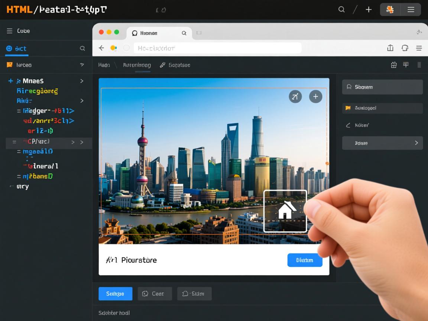Click the orange handle on the image's right edge
Image resolution: width=428 pixels, height=321 pixels.
tap(327, 163)
